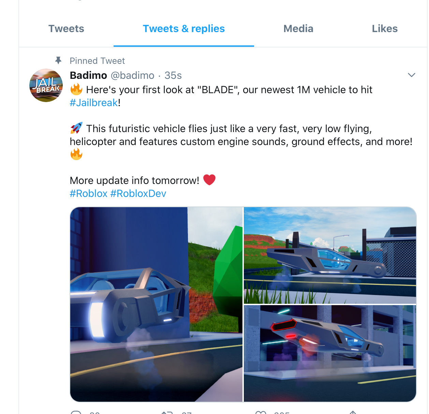Go to the Likes tab
Viewport: 429px width, 414px height.
(x=385, y=29)
